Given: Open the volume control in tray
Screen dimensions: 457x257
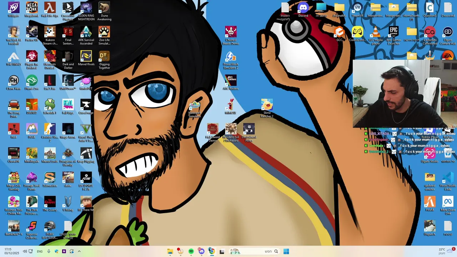Looking at the screenshot, I should (25, 251).
